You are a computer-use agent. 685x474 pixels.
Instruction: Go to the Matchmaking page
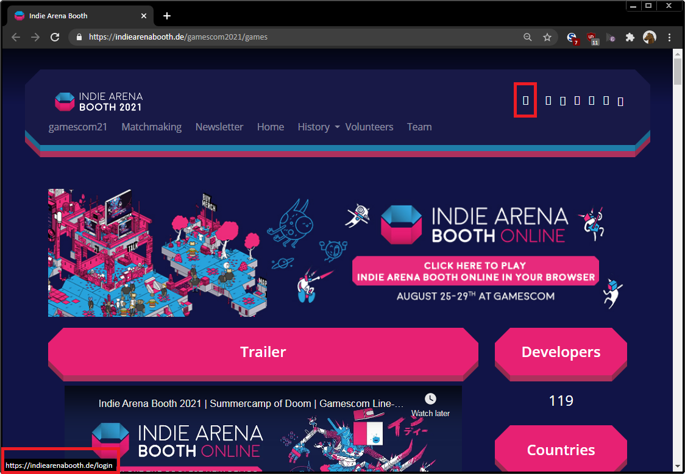[x=152, y=127]
